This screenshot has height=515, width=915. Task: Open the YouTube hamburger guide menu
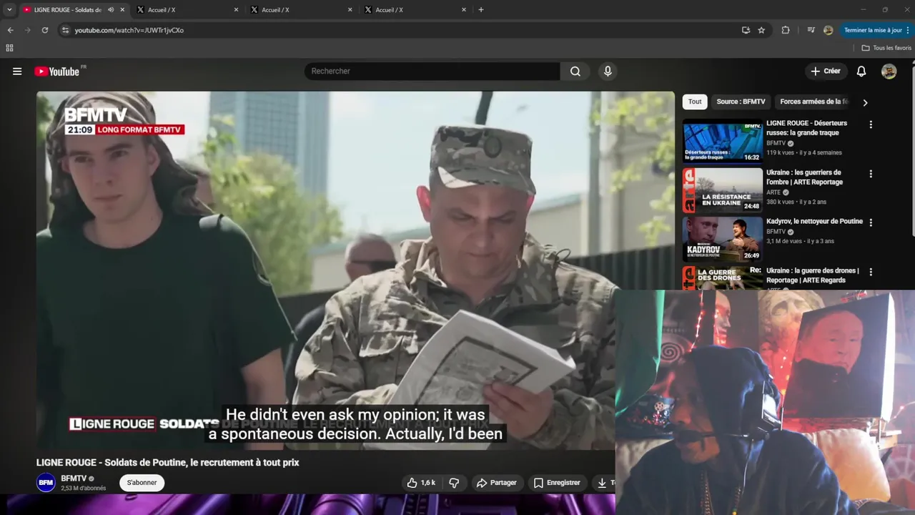[x=17, y=72]
